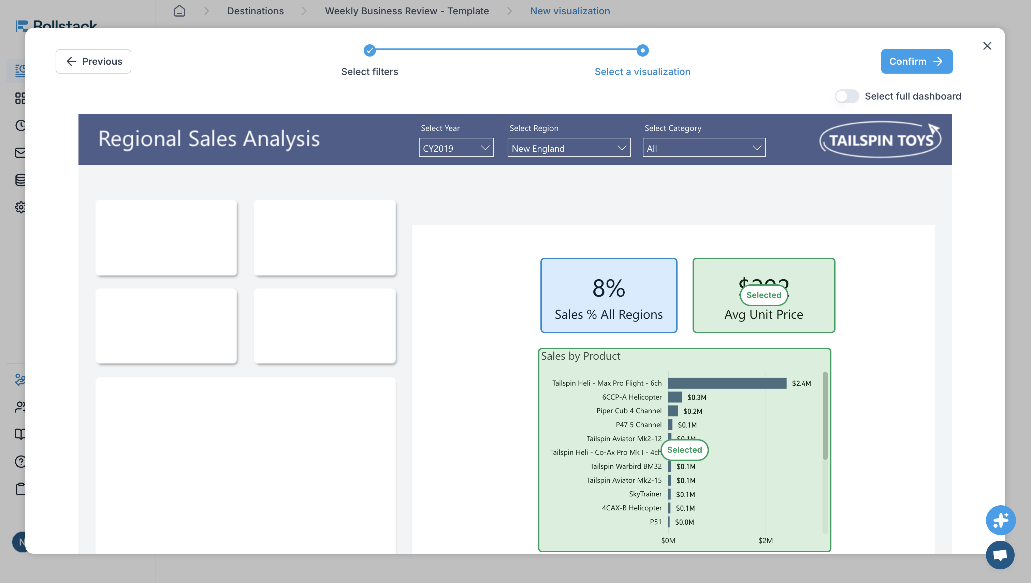
Task: Click the Confirm button
Action: click(x=916, y=61)
